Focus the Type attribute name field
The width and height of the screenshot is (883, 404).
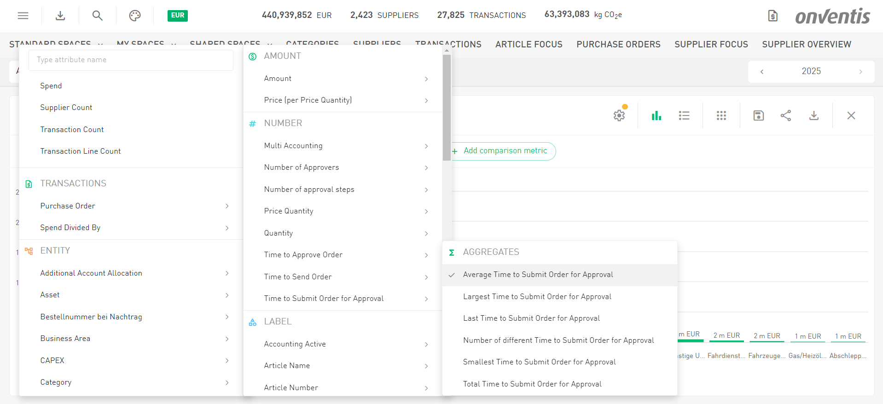click(x=131, y=60)
